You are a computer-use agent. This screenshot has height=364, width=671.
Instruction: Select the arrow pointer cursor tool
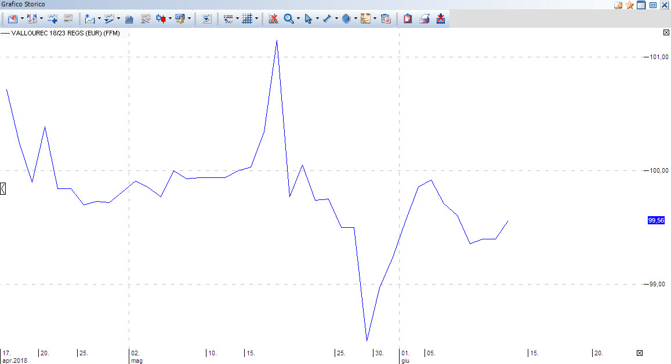[x=308, y=19]
